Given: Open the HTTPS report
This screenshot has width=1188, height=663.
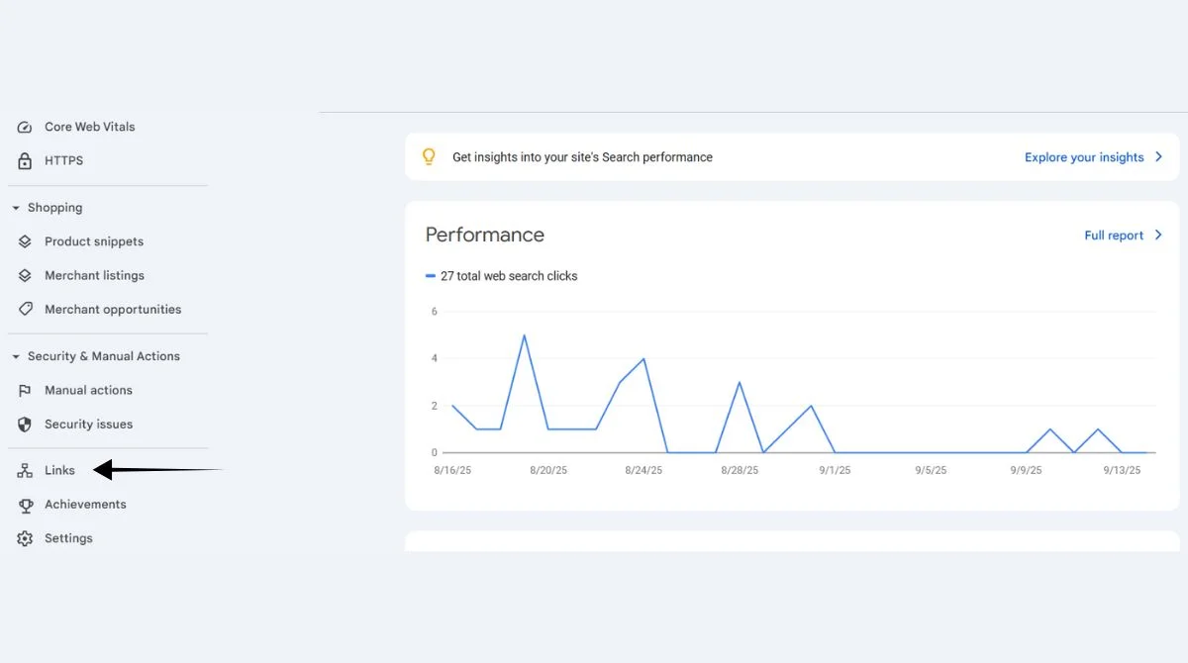Looking at the screenshot, I should pos(63,160).
